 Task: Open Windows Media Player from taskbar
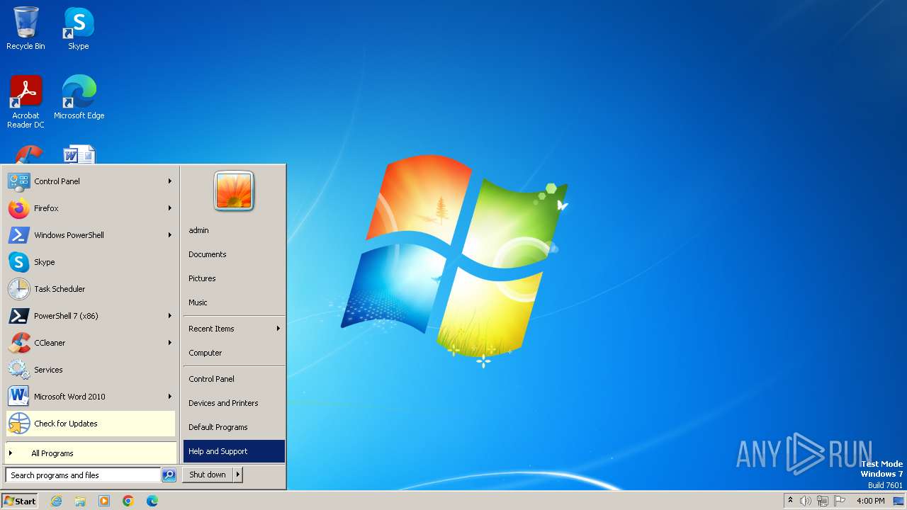(x=104, y=501)
